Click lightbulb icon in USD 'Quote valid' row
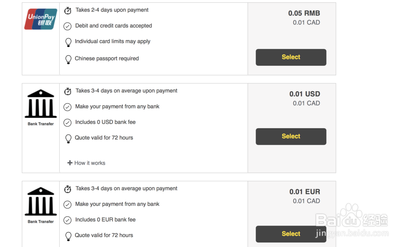Viewport: 411px width, 247px height. 68,139
